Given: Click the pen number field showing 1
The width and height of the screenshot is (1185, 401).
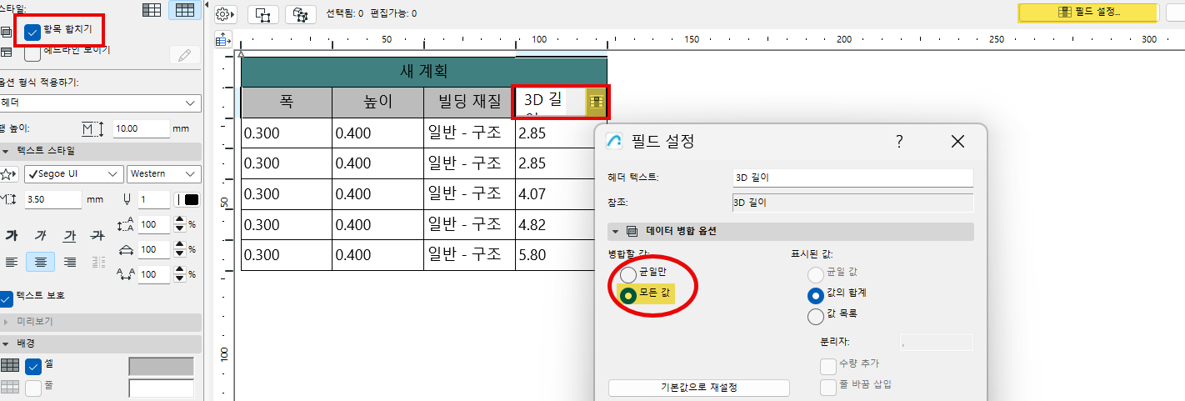Looking at the screenshot, I should tap(152, 200).
